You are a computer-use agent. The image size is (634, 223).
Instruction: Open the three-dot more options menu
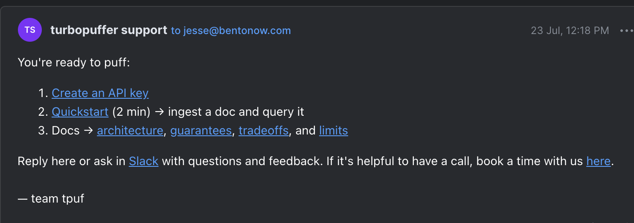coord(627,31)
